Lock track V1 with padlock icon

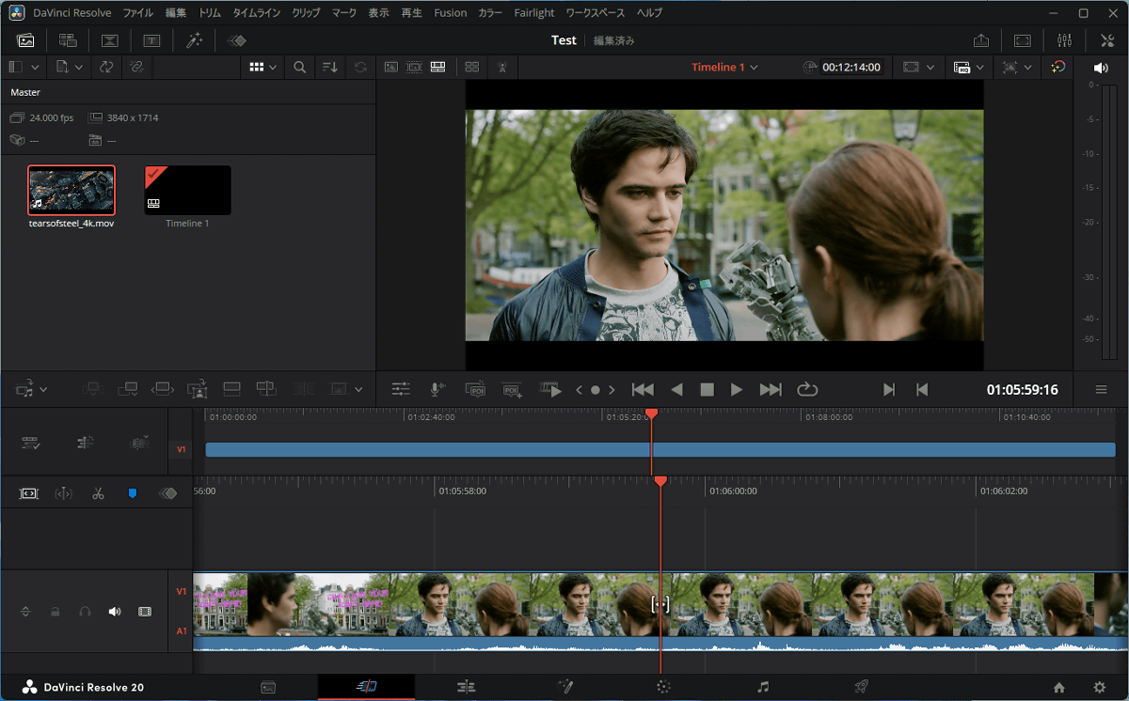tap(56, 612)
